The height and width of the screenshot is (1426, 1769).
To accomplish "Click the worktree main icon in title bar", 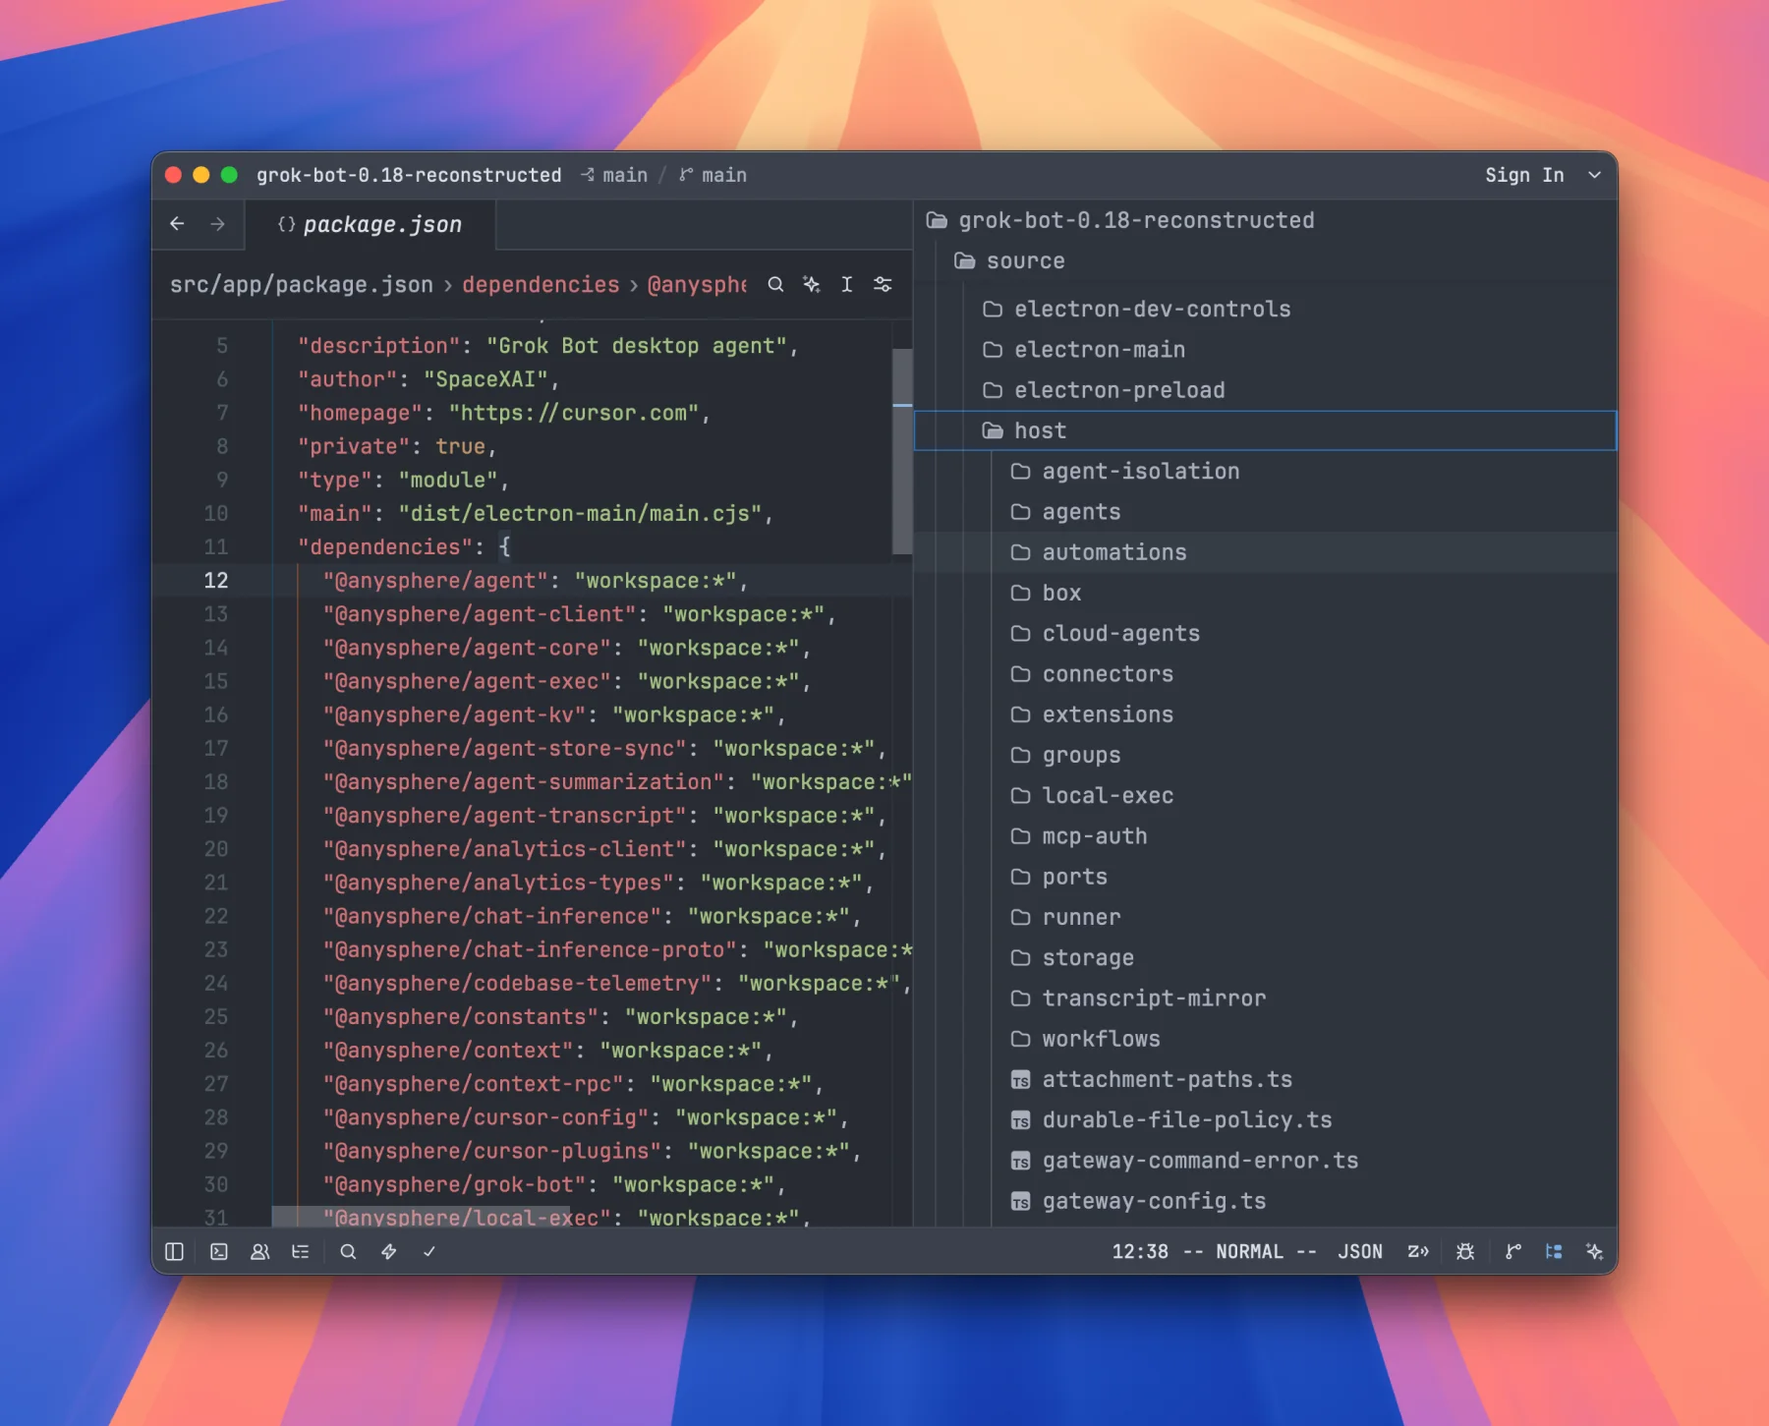I will [x=614, y=175].
